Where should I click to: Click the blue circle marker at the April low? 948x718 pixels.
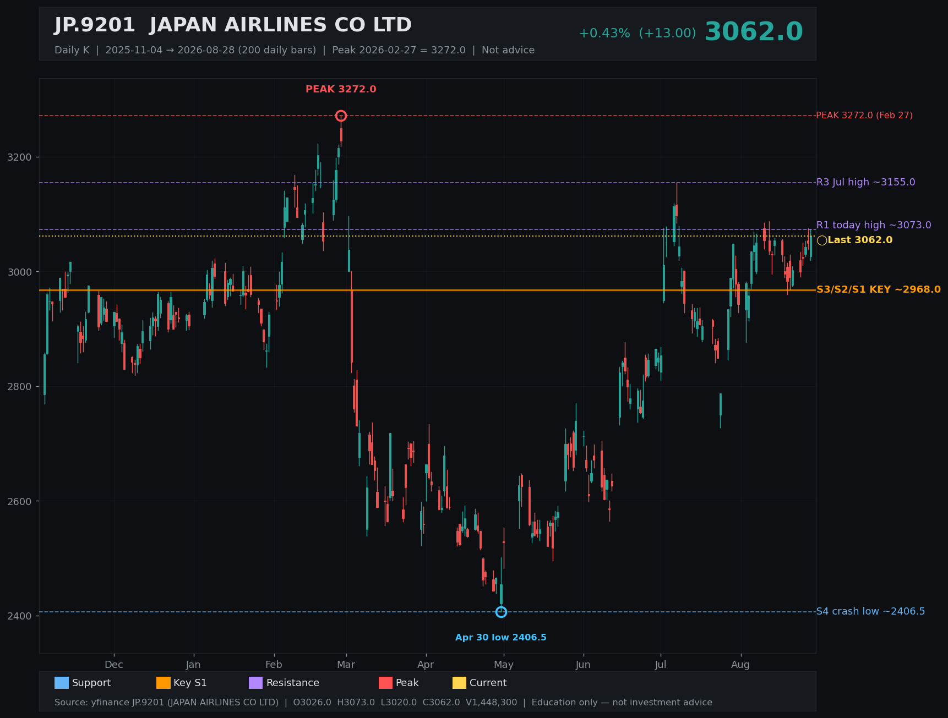click(x=501, y=612)
